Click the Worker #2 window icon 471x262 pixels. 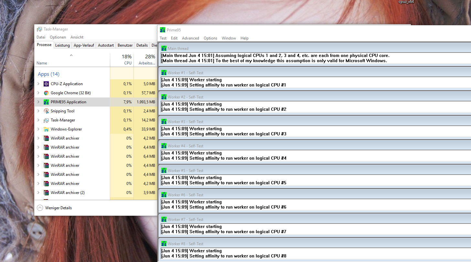[x=164, y=97]
